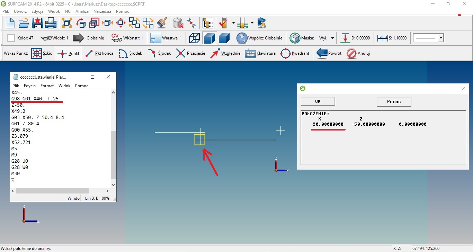Click the scroll up arrow in the editor

tap(113, 92)
